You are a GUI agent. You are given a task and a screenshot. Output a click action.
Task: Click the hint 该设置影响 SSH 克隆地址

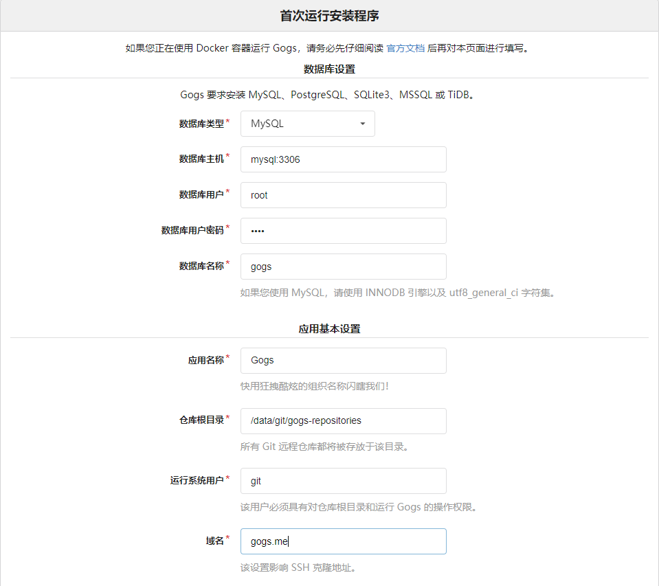click(298, 567)
